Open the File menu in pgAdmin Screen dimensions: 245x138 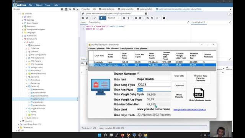click(31, 5)
